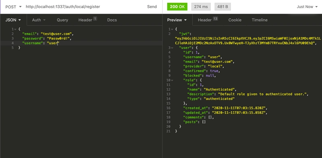Send the register request
Image resolution: width=322 pixels, height=158 pixels.
pos(152,6)
